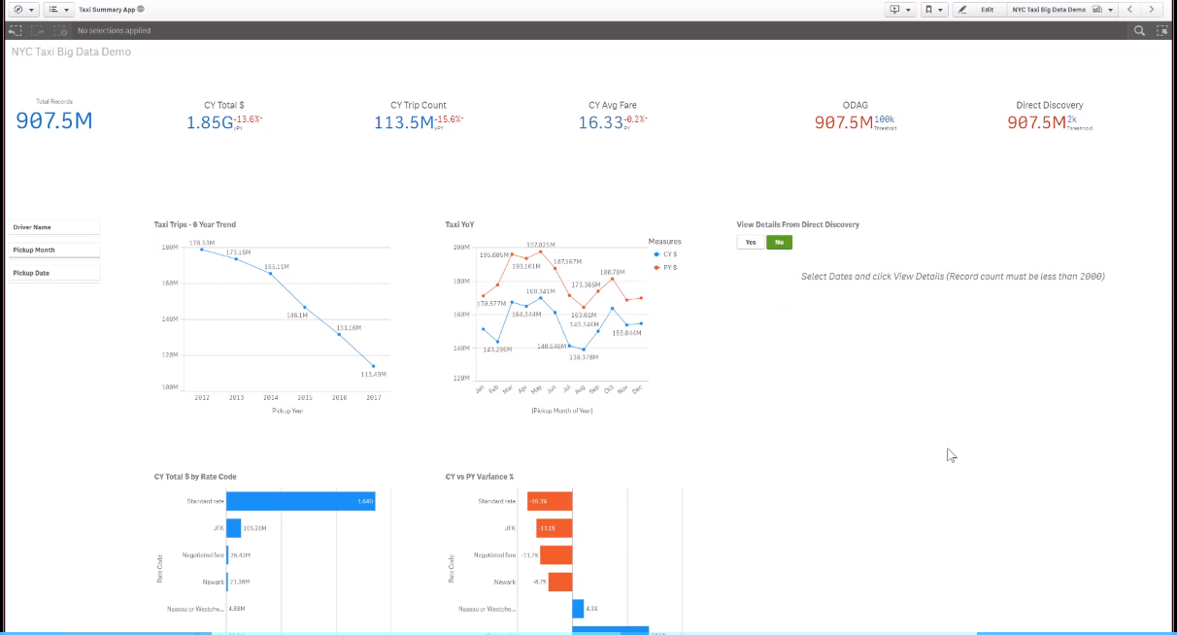This screenshot has height=635, width=1177.
Task: Click the Standard rate blue bar 1.64G
Action: (301, 501)
